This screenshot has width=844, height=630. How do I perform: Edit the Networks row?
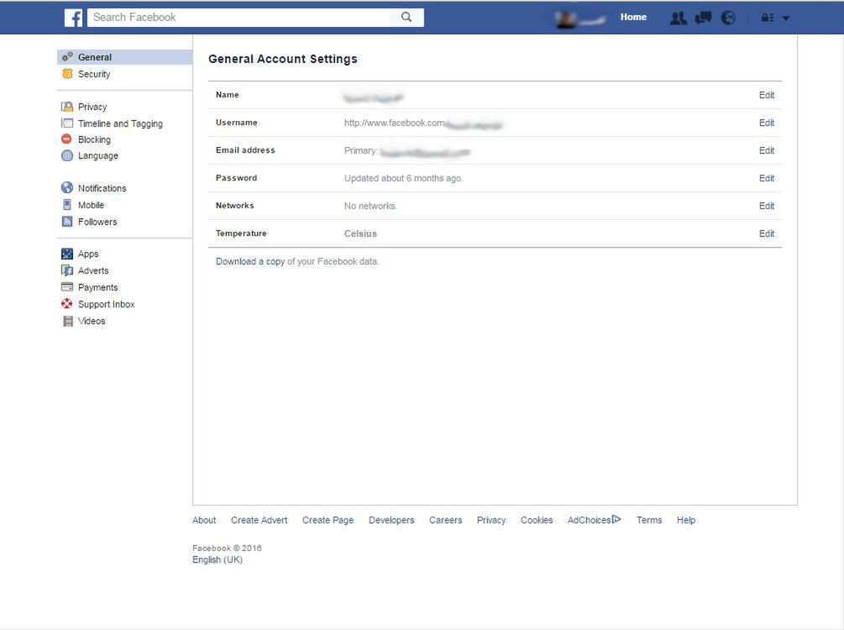(x=767, y=207)
